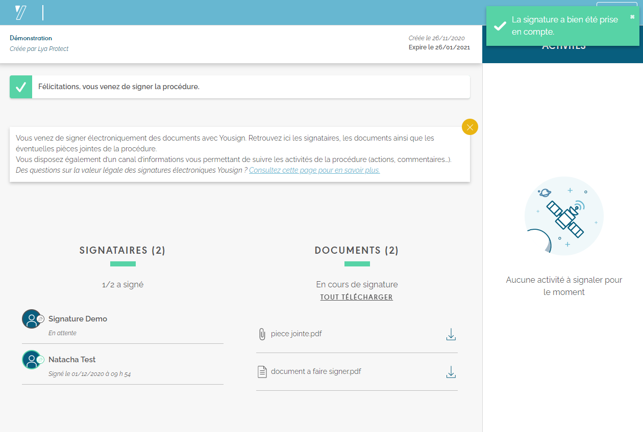The height and width of the screenshot is (432, 643).
Task: Open the document a faire signer.pdf file name
Action: pos(316,371)
